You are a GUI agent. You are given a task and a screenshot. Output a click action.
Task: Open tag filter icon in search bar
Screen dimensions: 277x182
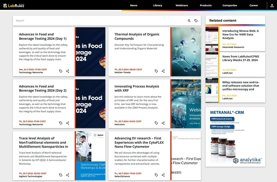point(196,21)
